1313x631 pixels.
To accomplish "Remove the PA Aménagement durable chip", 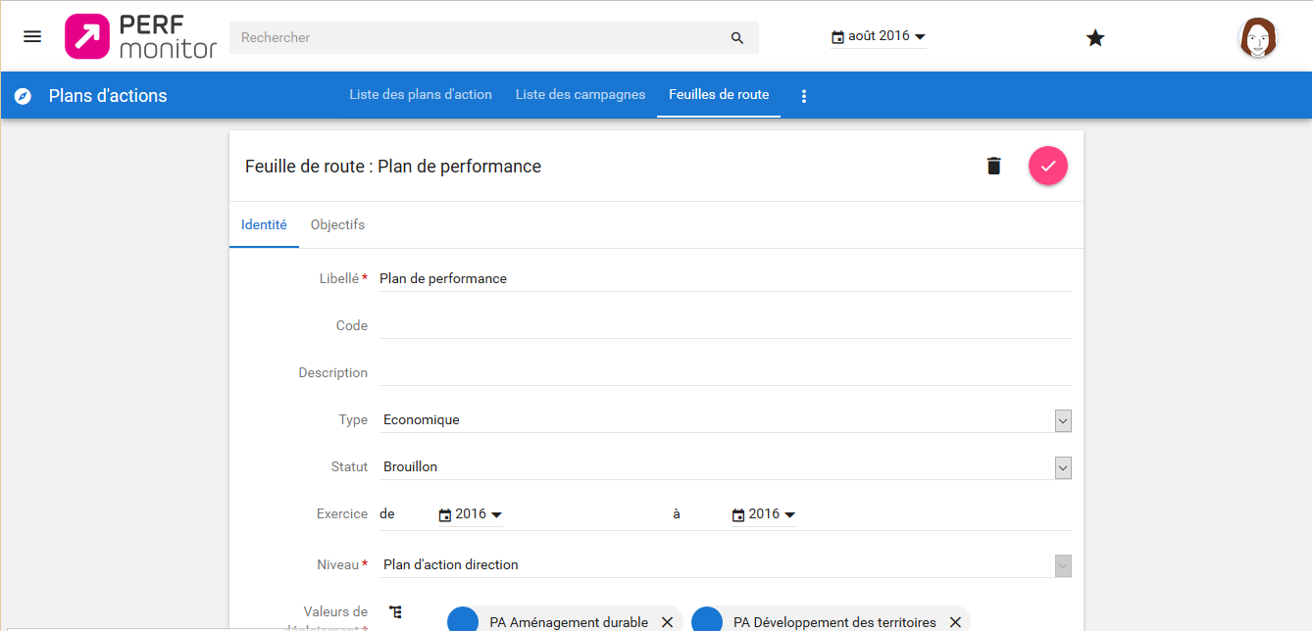I will click(x=667, y=622).
